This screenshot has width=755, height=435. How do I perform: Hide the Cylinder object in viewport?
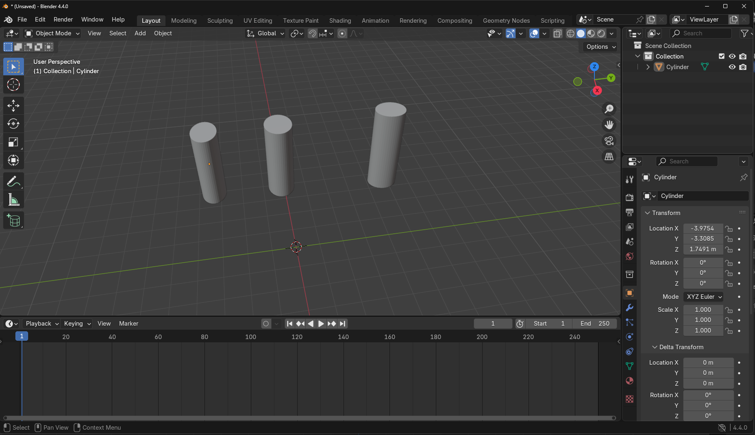tap(732, 67)
